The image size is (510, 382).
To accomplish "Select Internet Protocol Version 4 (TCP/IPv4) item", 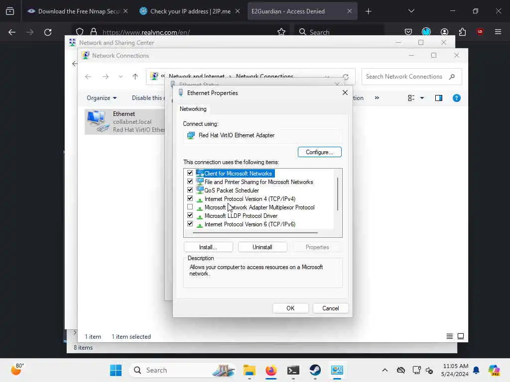I will 250,199.
